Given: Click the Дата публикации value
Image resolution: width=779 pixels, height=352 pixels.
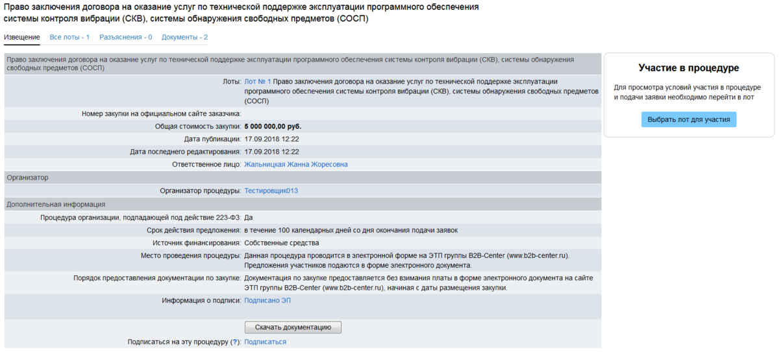Looking at the screenshot, I should [271, 139].
